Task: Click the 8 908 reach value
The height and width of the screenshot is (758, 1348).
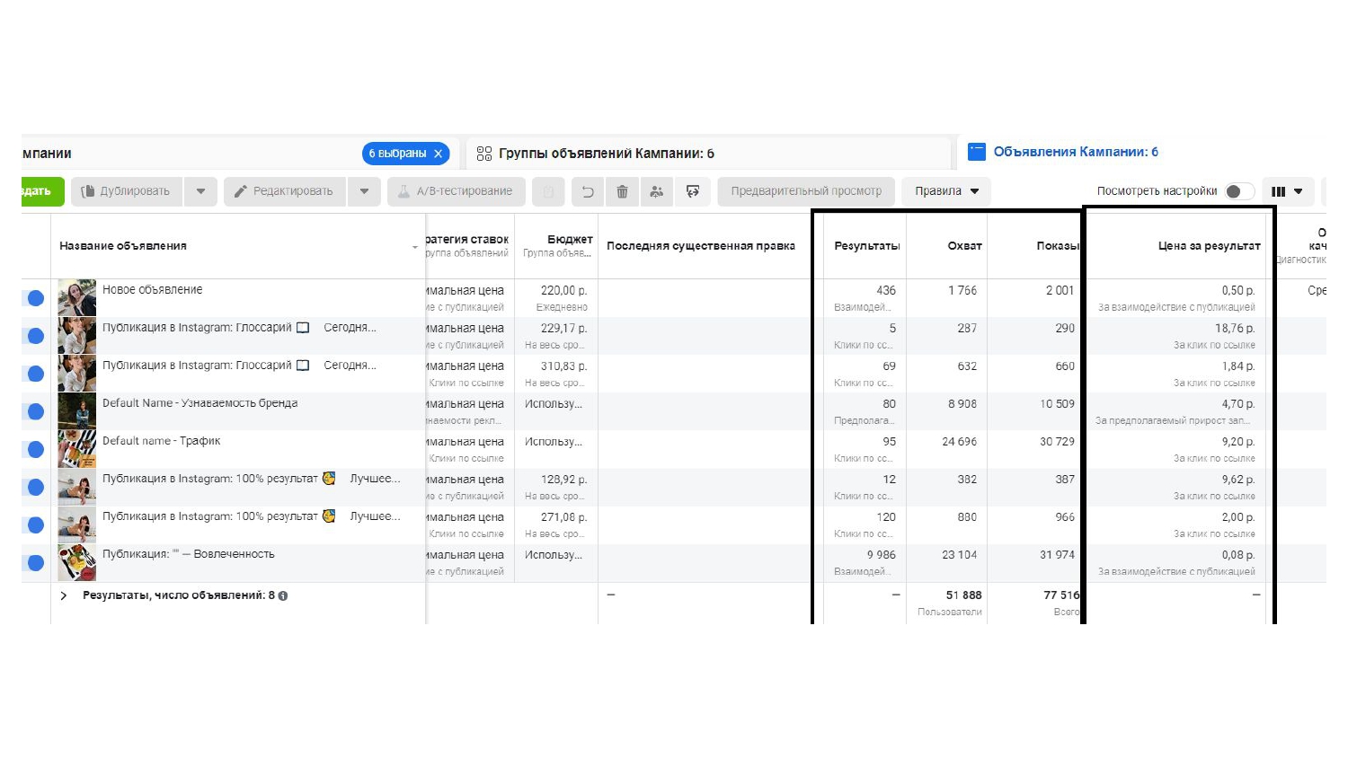Action: coord(962,404)
